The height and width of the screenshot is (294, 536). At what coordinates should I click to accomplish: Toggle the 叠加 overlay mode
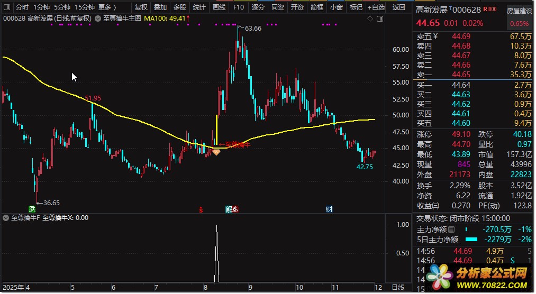pos(160,7)
